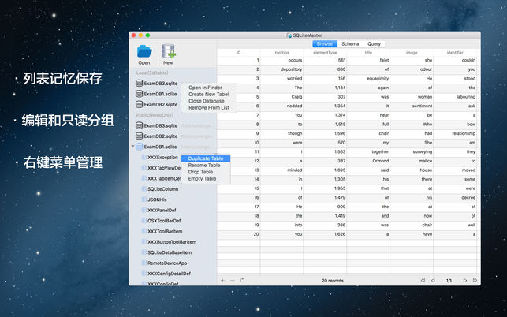Viewport: 507px width, 317px height.
Task: Click database icon of expanded ExamDB1.sqlite
Action: pos(139,147)
